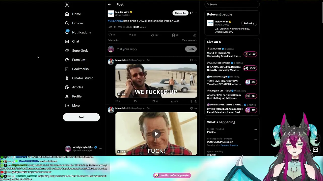Open options for #LOVEISBLINDReunion trend
Viewport: 323px width, 181px height.
(x=255, y=139)
